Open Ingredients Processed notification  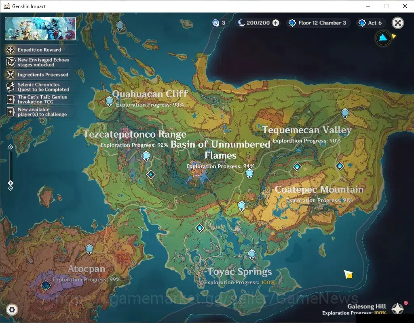click(x=40, y=75)
